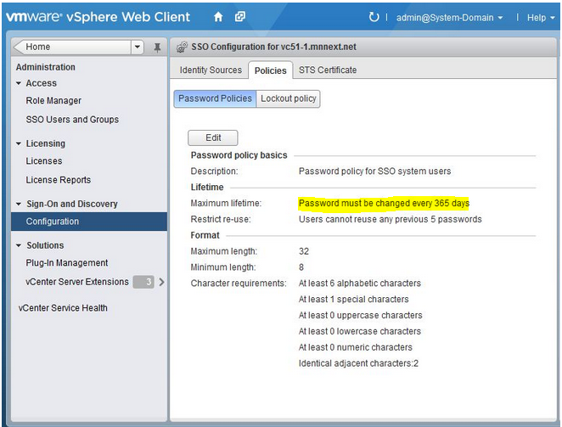Image resolution: width=562 pixels, height=427 pixels.
Task: Click the vCenter Server Extensions count badge
Action: click(143, 282)
